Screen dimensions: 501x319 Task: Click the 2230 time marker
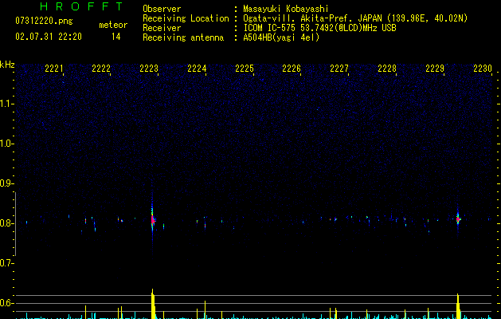[483, 69]
